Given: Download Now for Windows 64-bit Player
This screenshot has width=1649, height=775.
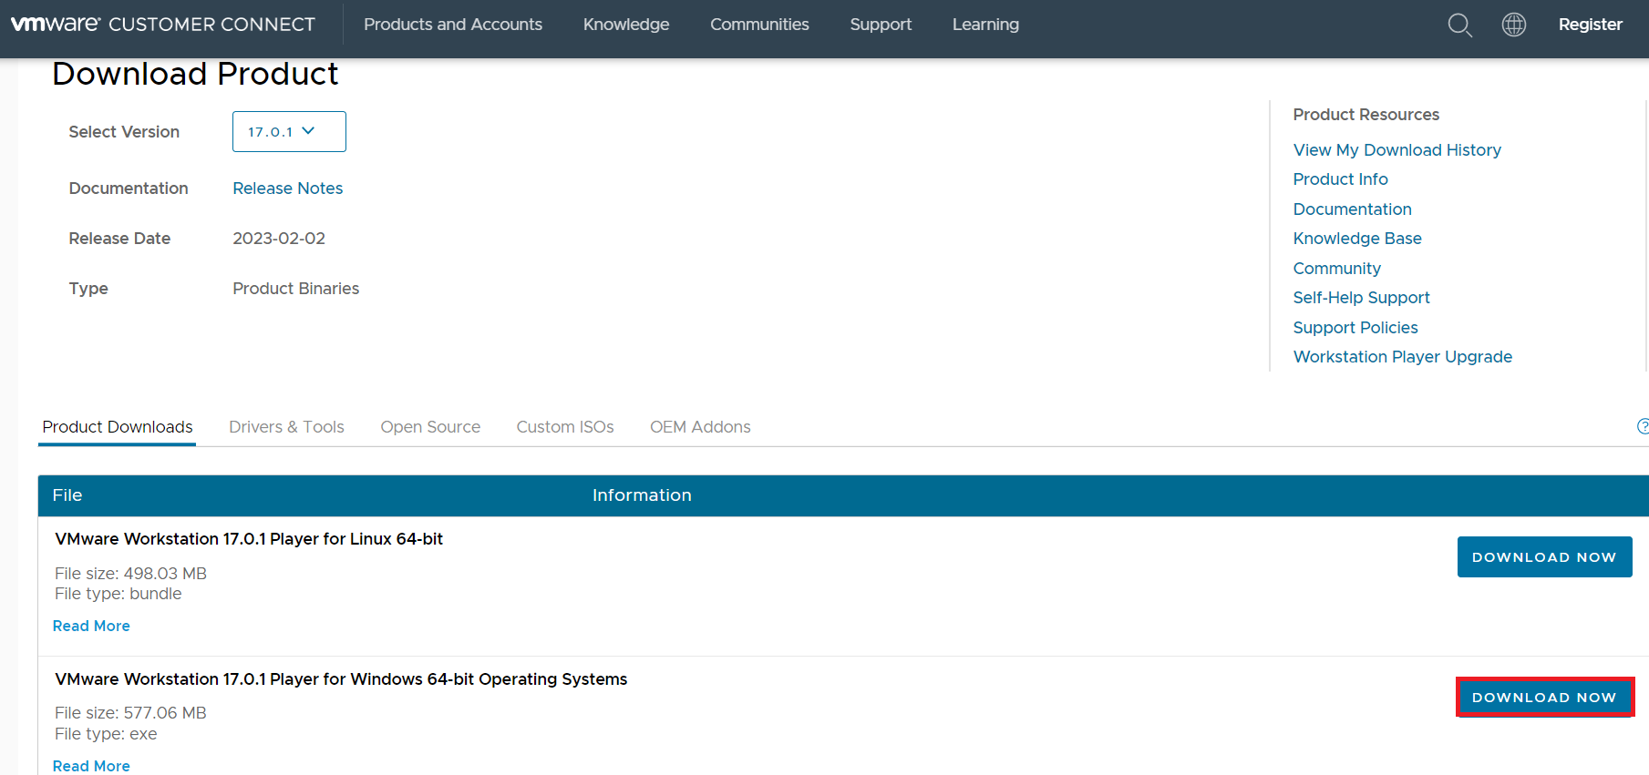Looking at the screenshot, I should pos(1544,698).
